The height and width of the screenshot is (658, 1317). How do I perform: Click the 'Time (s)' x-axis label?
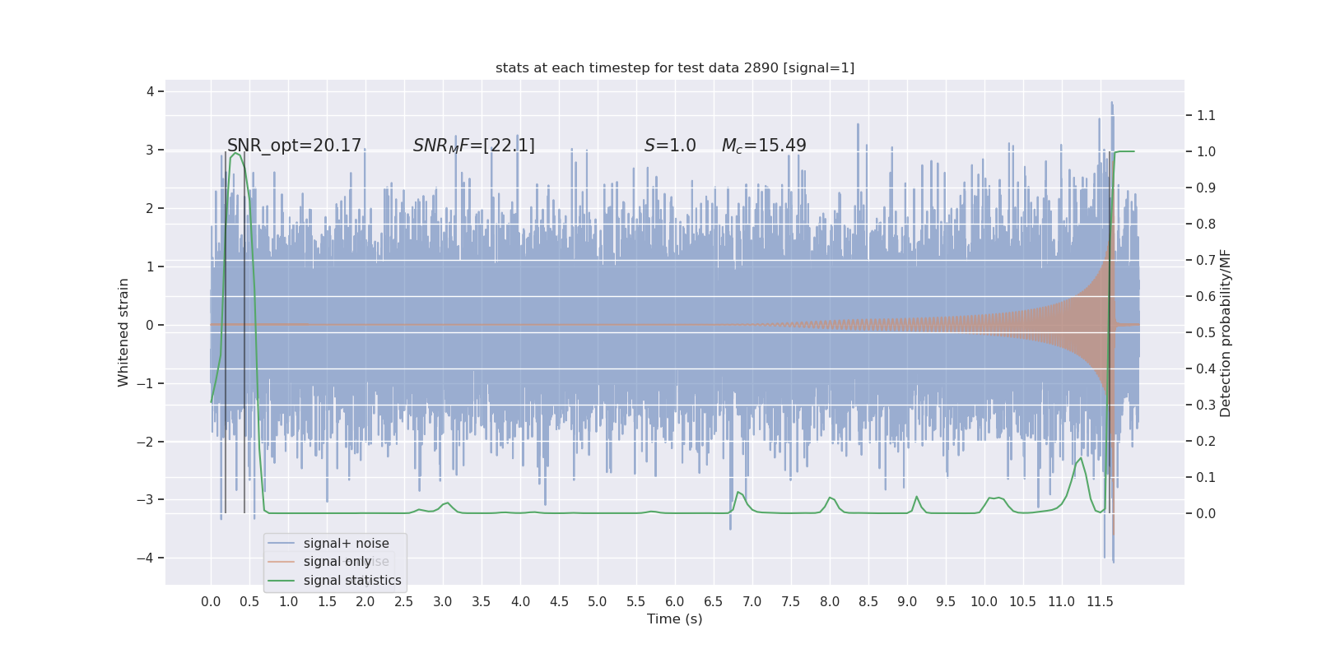675,619
